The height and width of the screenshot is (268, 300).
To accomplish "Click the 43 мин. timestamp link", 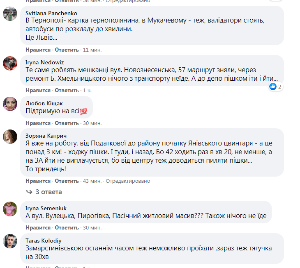I will coord(92,181).
